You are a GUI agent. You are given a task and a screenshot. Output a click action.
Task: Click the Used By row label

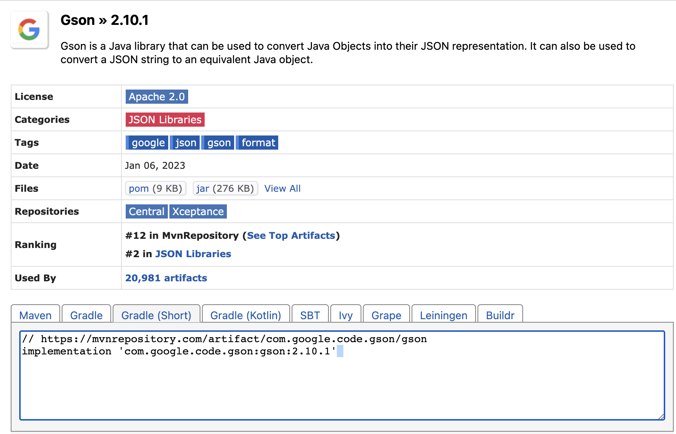[x=35, y=278]
